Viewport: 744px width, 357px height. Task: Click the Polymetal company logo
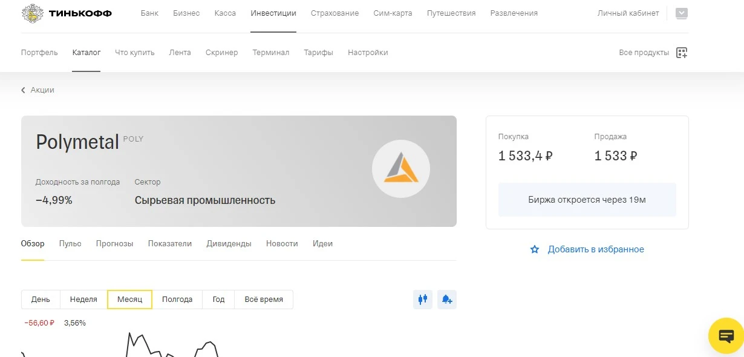(x=401, y=168)
